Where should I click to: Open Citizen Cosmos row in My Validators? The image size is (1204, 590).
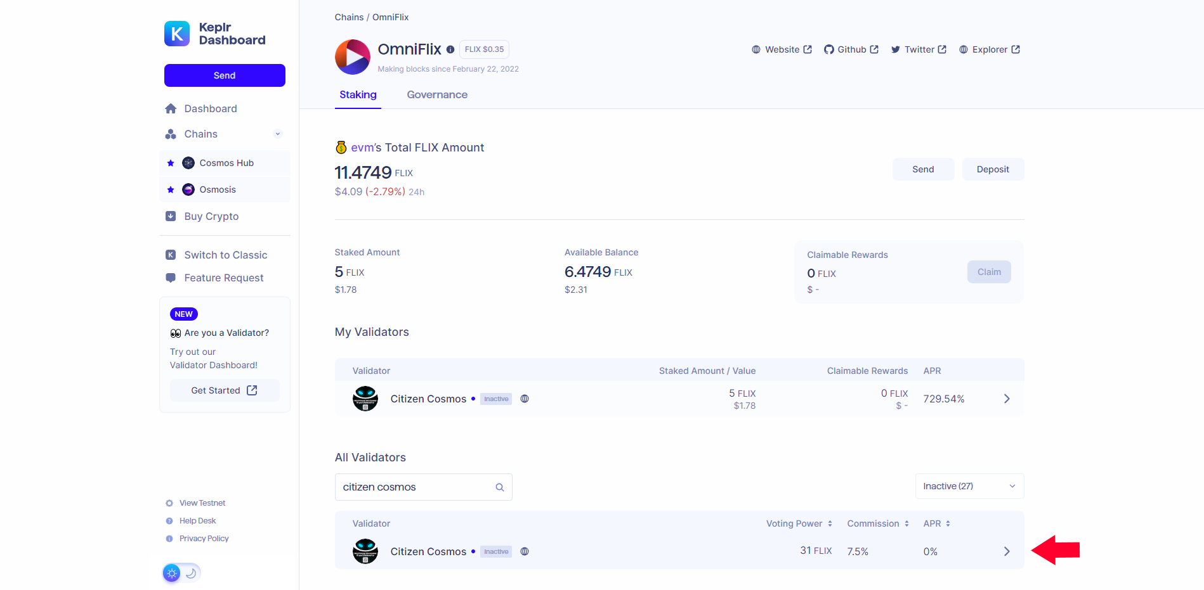(679, 399)
